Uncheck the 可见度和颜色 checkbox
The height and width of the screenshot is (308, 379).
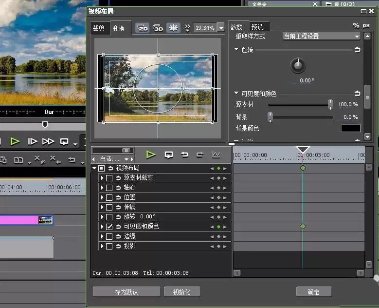[109, 227]
